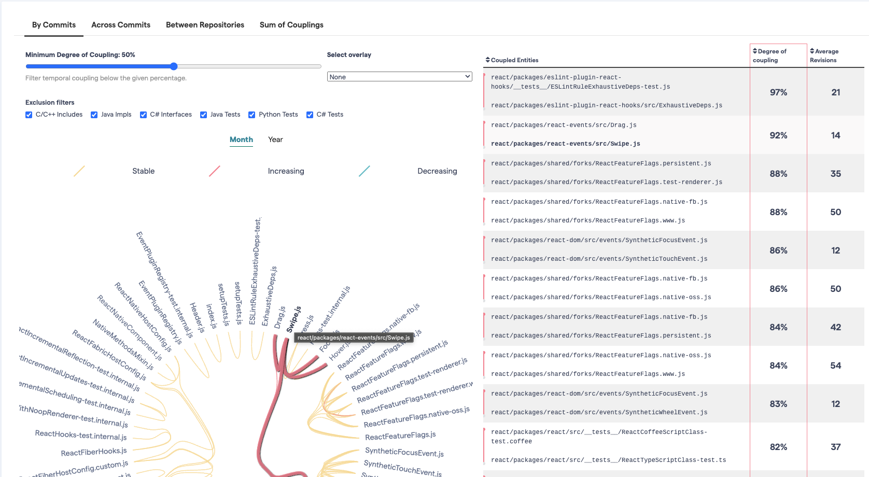Open the Select overlay dropdown

pyautogui.click(x=399, y=76)
